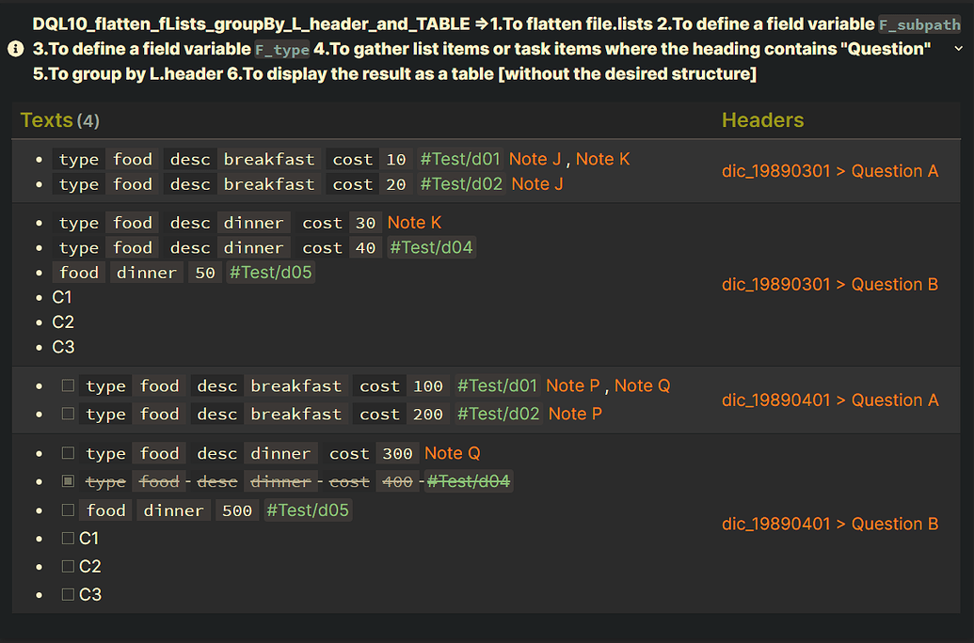Screen dimensions: 974x643
Task: Click #Test/d01 tag in first list item
Action: pos(460,159)
